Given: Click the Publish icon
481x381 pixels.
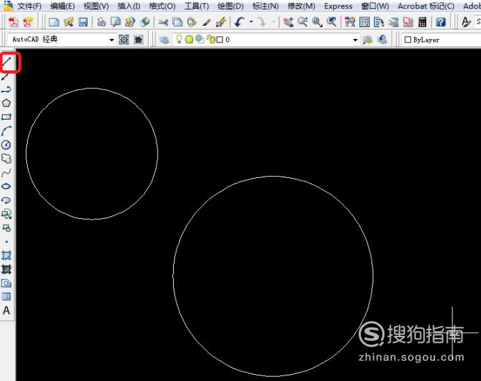Looking at the screenshot, I should click(x=130, y=22).
